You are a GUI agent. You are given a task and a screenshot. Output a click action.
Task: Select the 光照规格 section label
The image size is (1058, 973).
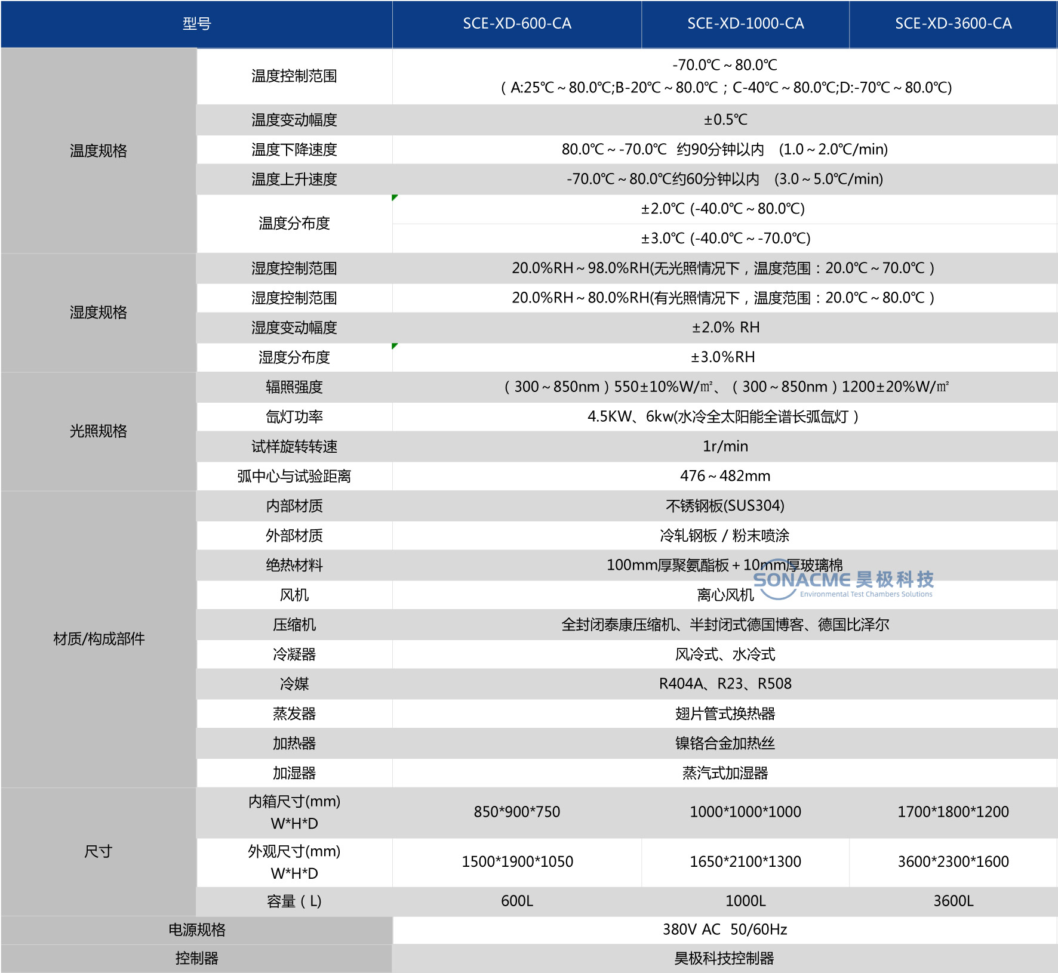coord(99,431)
